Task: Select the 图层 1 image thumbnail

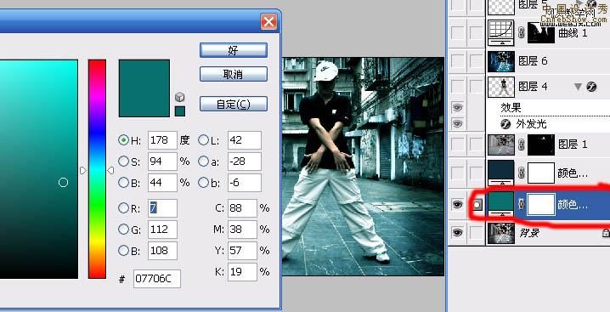Action: (x=501, y=145)
